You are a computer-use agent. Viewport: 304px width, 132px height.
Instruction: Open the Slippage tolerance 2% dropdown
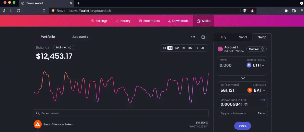(243, 113)
